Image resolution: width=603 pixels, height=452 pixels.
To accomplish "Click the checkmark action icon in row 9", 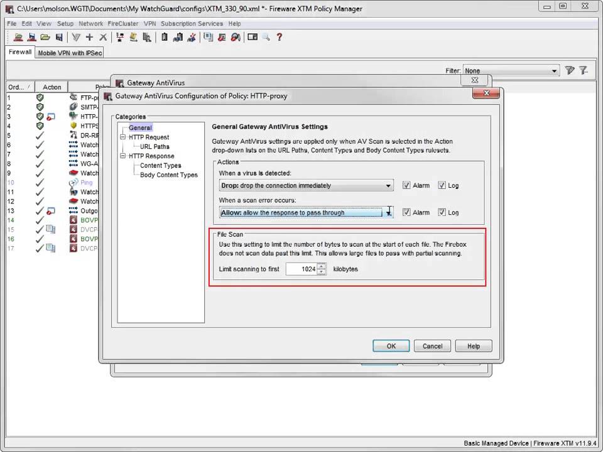I will tap(40, 173).
